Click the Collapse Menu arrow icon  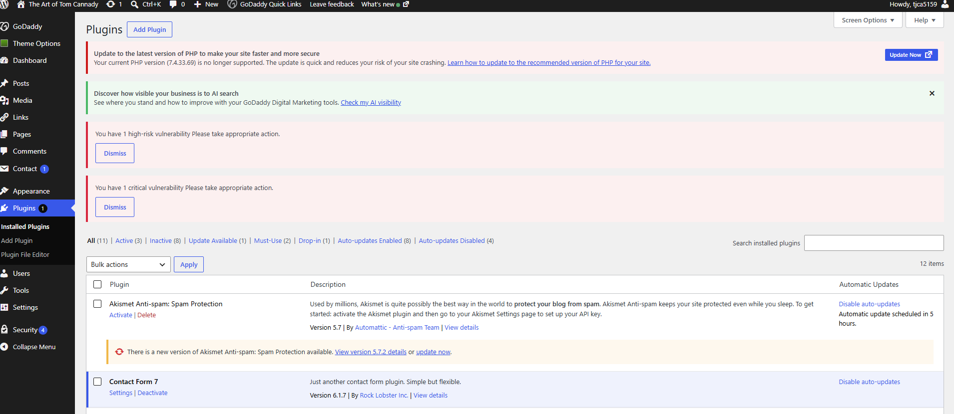pos(4,347)
